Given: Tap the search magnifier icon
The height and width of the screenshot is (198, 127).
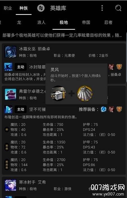Looking at the screenshot, I should click(118, 8).
